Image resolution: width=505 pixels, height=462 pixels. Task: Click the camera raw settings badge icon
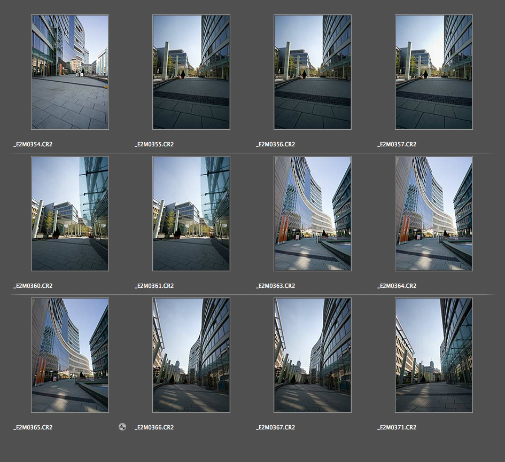tap(122, 427)
